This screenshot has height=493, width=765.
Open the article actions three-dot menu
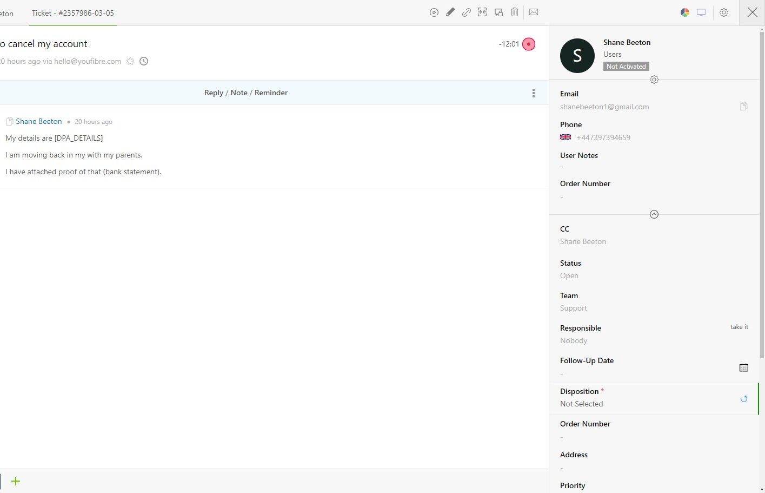pyautogui.click(x=534, y=93)
